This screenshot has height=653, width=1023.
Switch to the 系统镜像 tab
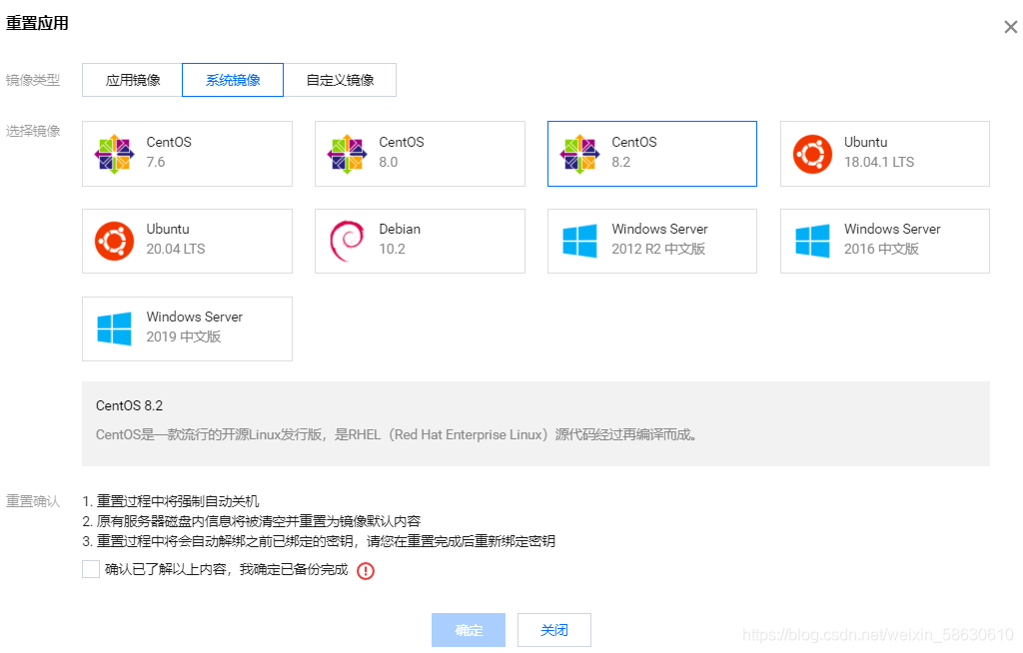pos(233,80)
